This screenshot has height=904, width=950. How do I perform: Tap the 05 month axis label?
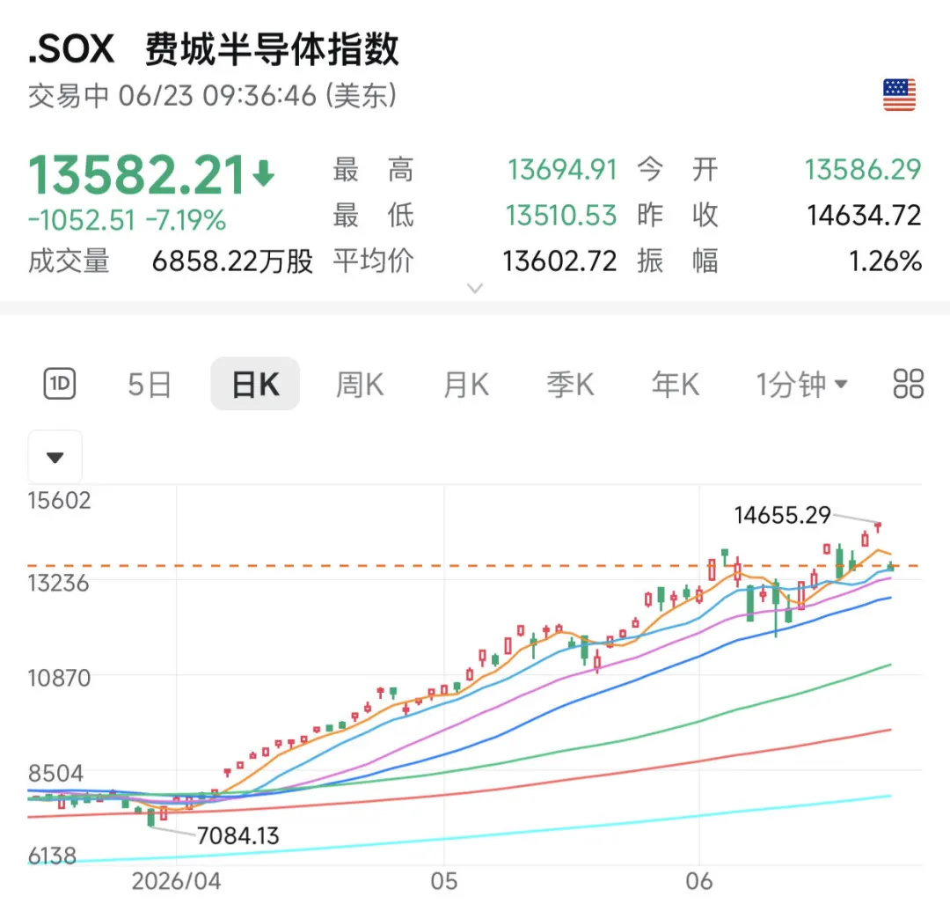pyautogui.click(x=444, y=881)
